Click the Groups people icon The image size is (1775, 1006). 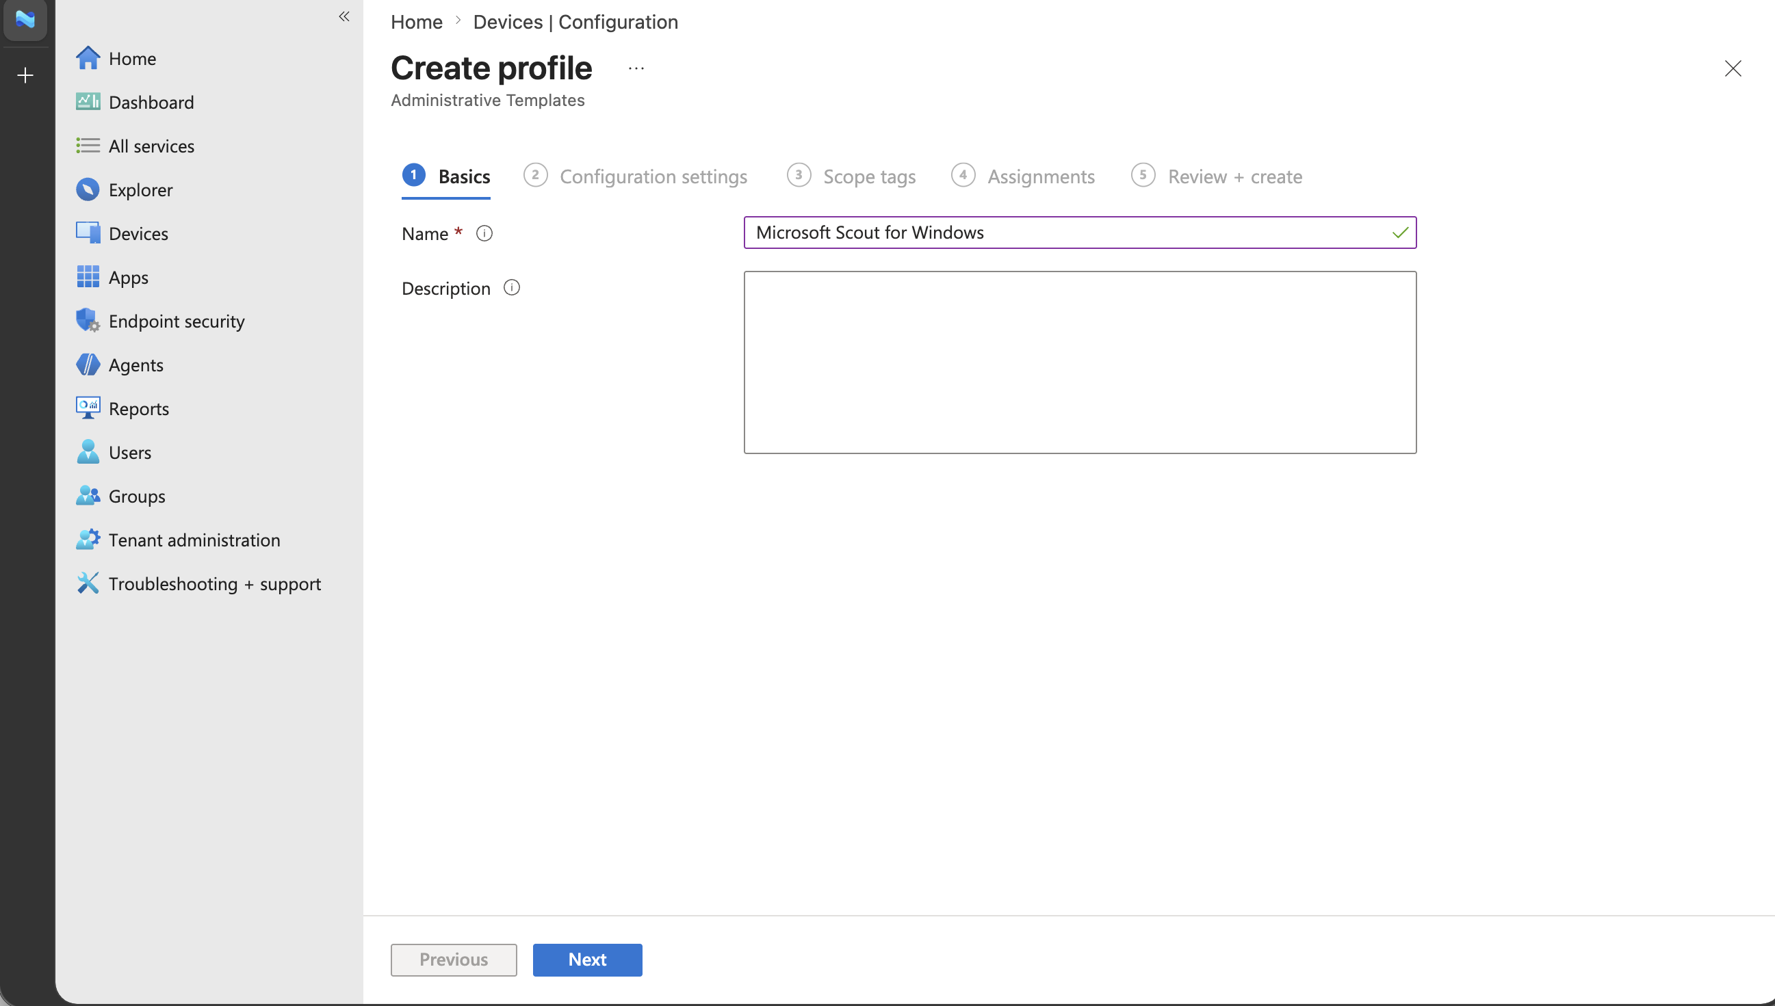(88, 495)
